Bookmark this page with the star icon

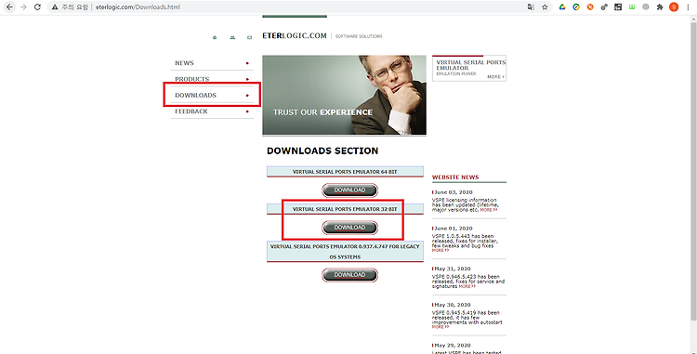[x=545, y=7]
